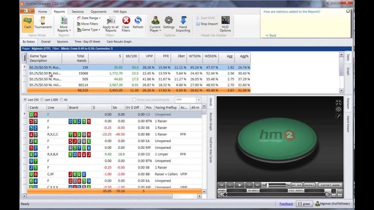Click player icon in status bar
374x210 pixels.
pyautogui.click(x=317, y=204)
